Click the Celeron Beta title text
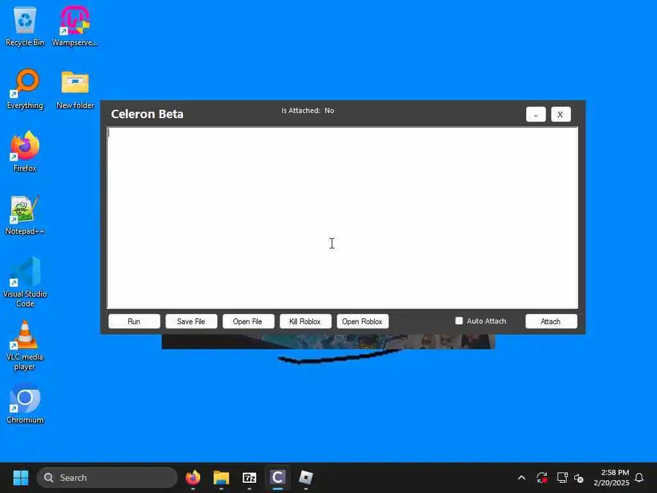Screen dimensions: 657x493 pos(147,114)
